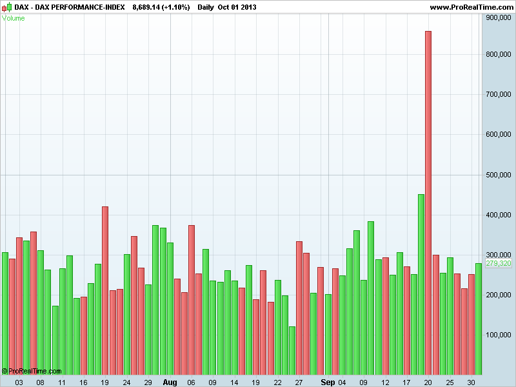
Task: Click the 16 date label on time axis
Action: [x=84, y=382]
